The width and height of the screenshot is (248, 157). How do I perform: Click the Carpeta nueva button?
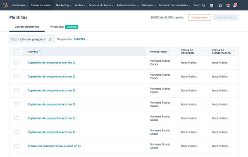click(x=200, y=17)
